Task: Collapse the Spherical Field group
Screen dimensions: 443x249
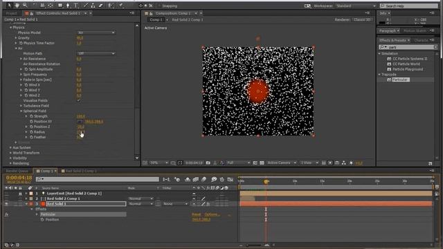Action: (x=21, y=111)
